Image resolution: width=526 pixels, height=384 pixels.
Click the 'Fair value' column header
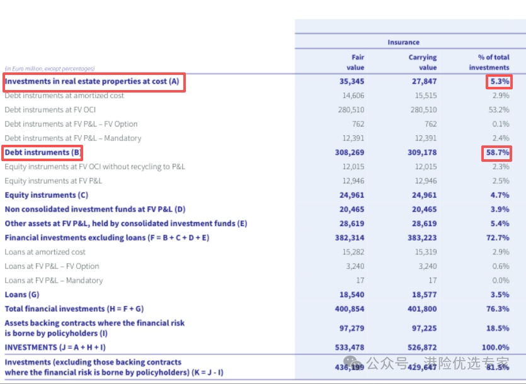(x=355, y=62)
